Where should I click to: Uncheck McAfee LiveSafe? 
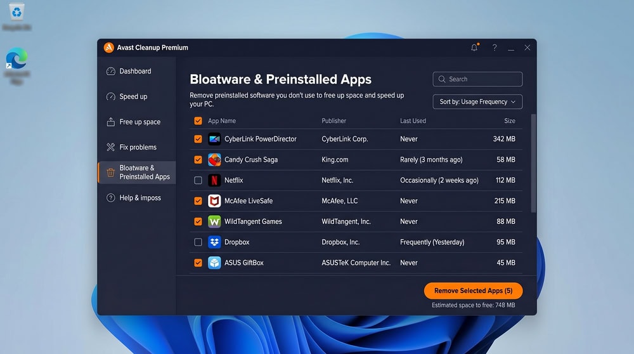(198, 201)
